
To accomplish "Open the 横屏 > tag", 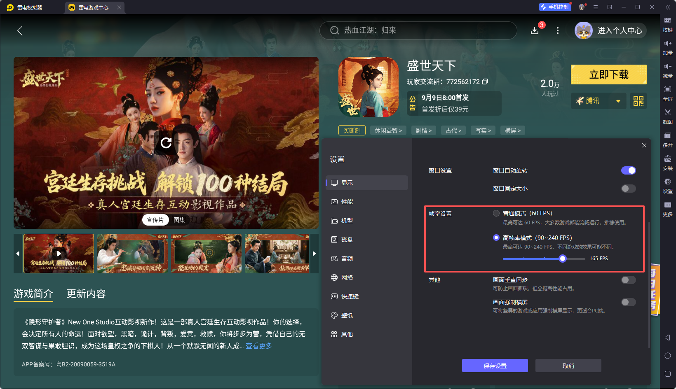I will [x=513, y=130].
